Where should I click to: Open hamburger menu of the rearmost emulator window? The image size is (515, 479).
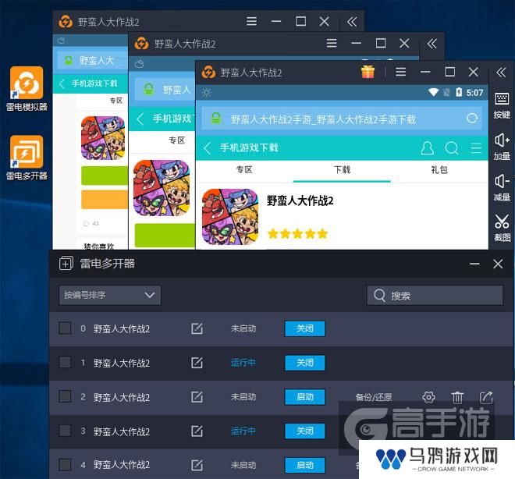point(251,21)
